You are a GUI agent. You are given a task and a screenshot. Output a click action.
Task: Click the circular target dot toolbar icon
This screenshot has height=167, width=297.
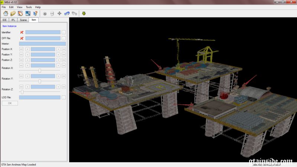coord(45,14)
